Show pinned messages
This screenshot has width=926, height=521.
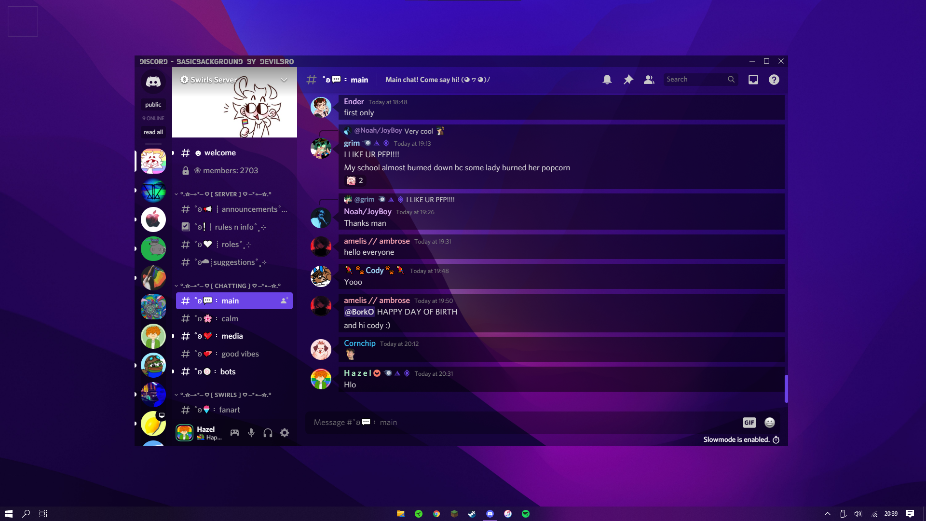(628, 80)
